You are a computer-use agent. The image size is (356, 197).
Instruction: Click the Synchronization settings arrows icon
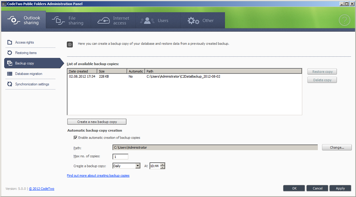(9, 84)
